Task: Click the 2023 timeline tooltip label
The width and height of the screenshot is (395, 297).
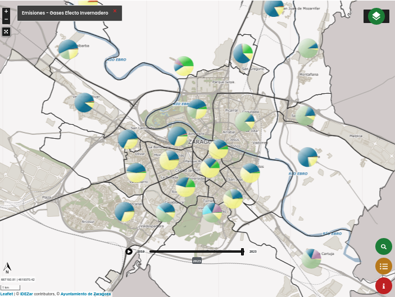Action: 197,261
